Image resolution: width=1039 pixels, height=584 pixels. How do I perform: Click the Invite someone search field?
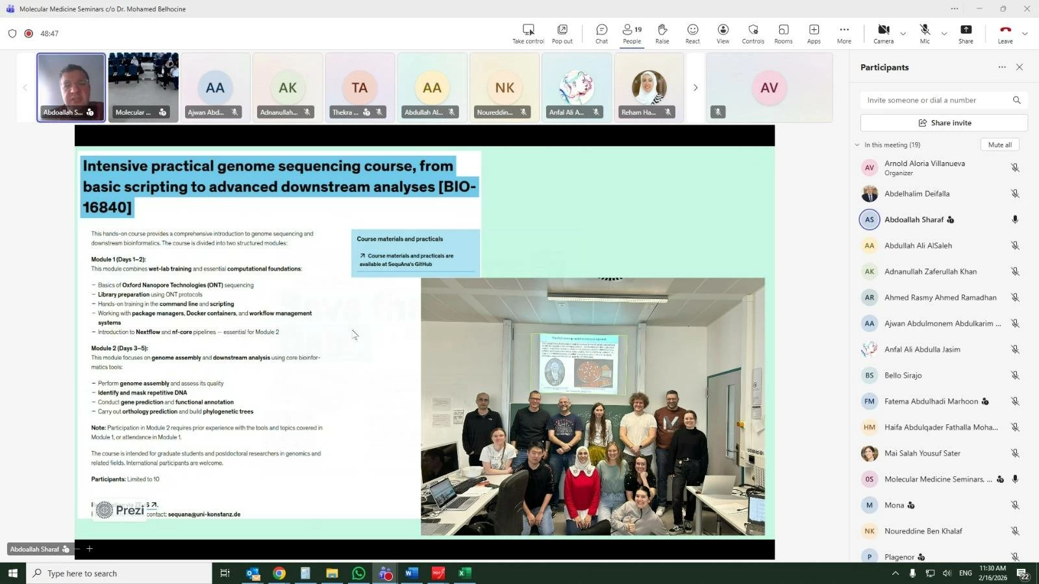tap(935, 100)
